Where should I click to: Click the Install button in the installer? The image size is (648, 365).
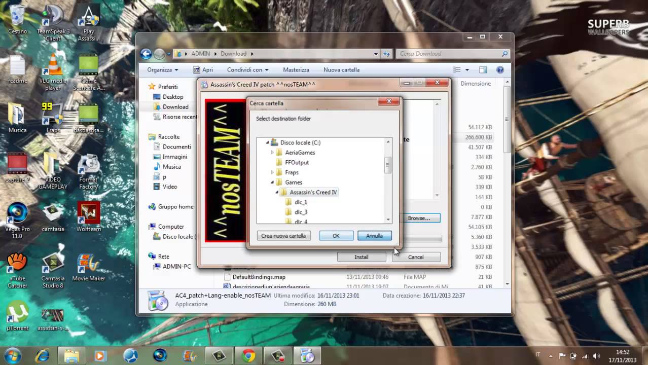coord(362,257)
